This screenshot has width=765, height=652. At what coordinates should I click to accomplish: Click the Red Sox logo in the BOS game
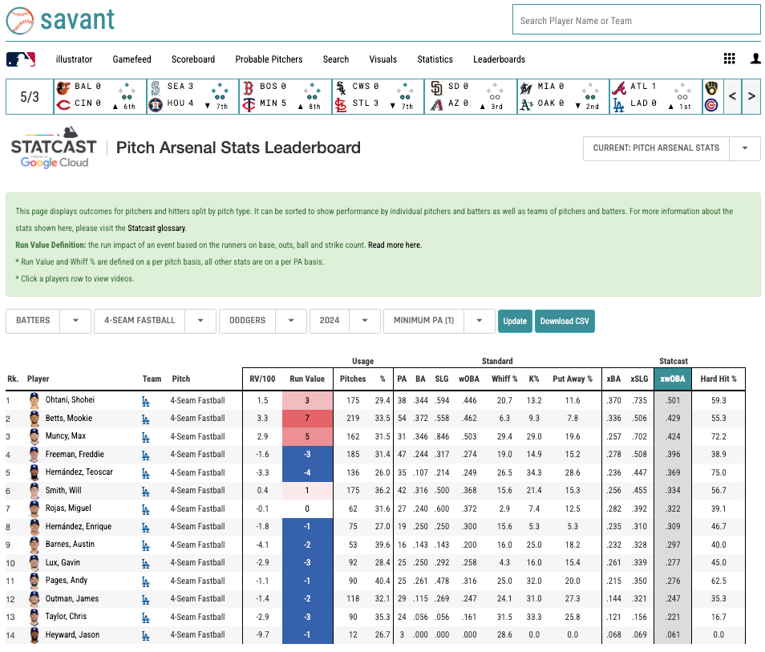pyautogui.click(x=249, y=86)
